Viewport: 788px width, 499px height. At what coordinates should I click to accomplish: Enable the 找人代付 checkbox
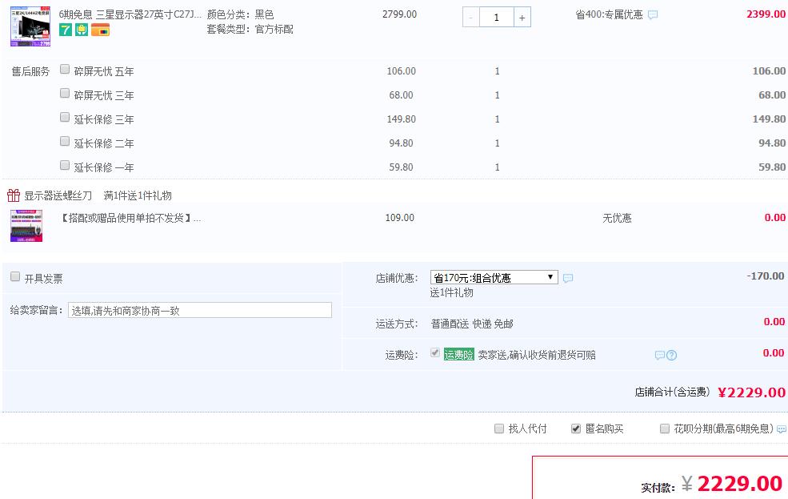(499, 429)
